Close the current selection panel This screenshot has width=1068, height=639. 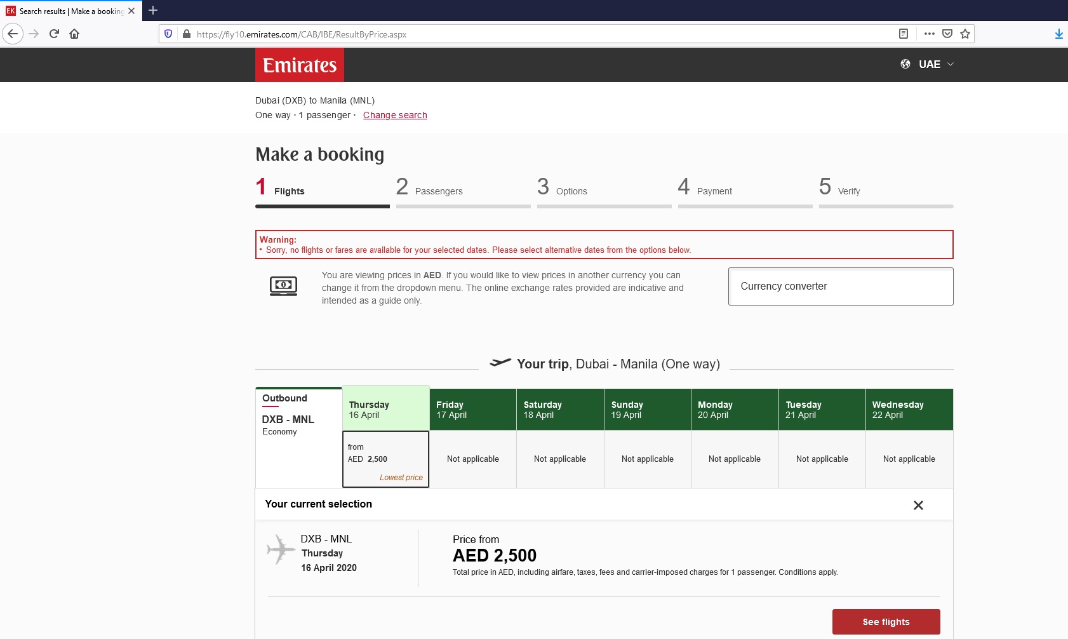(x=918, y=505)
